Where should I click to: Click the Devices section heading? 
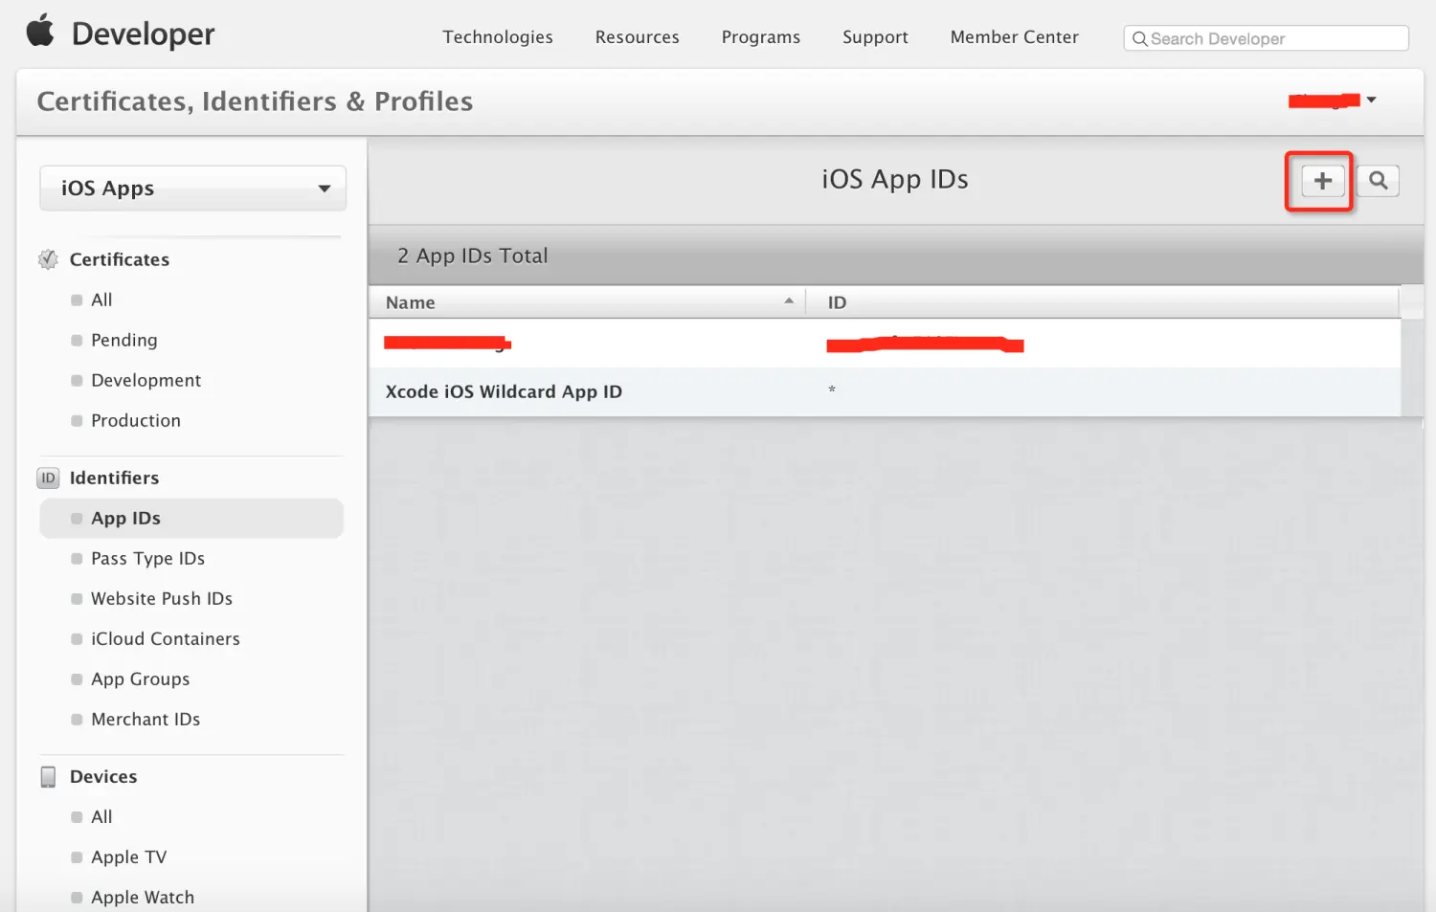click(103, 776)
